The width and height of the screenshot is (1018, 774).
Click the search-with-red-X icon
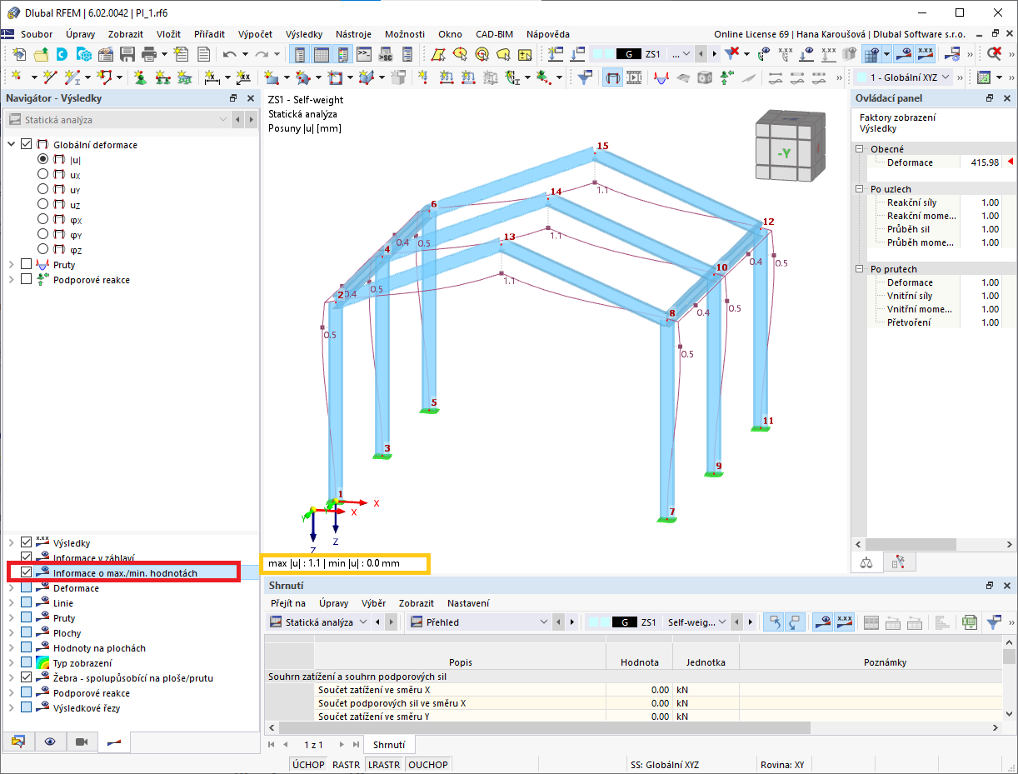[995, 54]
